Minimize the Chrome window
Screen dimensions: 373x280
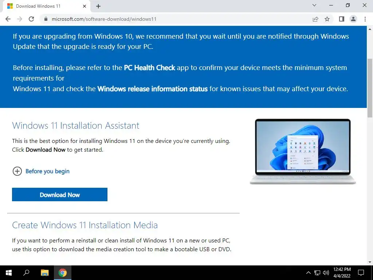(331, 5)
